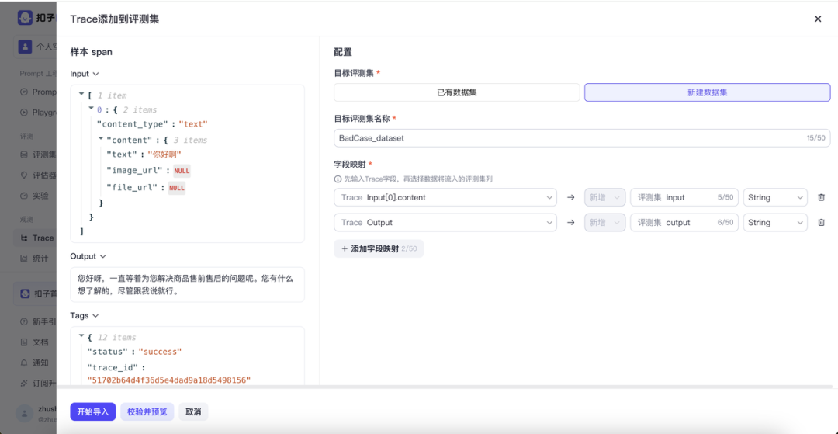Click the 取消 button
The width and height of the screenshot is (838, 434).
193,411
